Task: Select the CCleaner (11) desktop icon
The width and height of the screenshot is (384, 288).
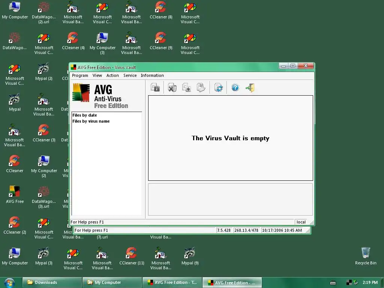Action: pos(132,256)
